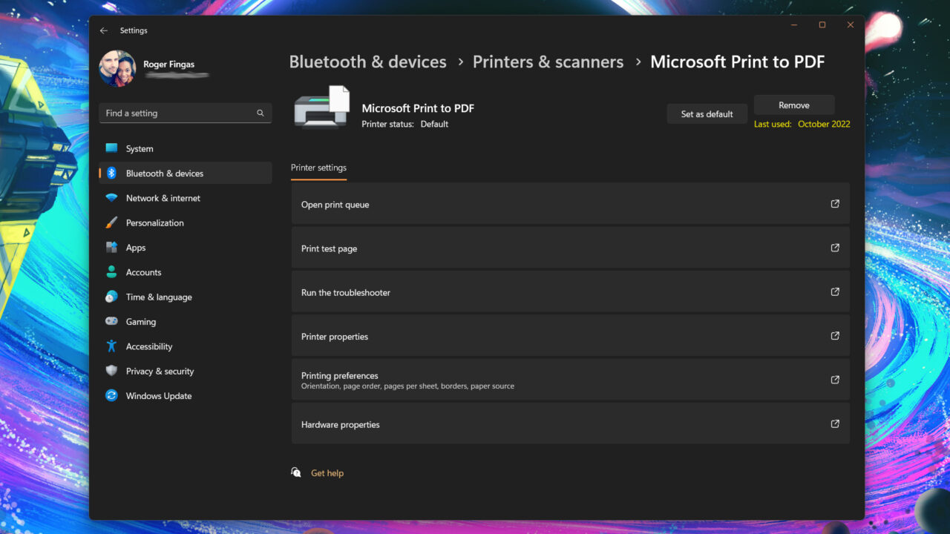Click Printers & scanners breadcrumb
This screenshot has width=950, height=534.
(548, 62)
